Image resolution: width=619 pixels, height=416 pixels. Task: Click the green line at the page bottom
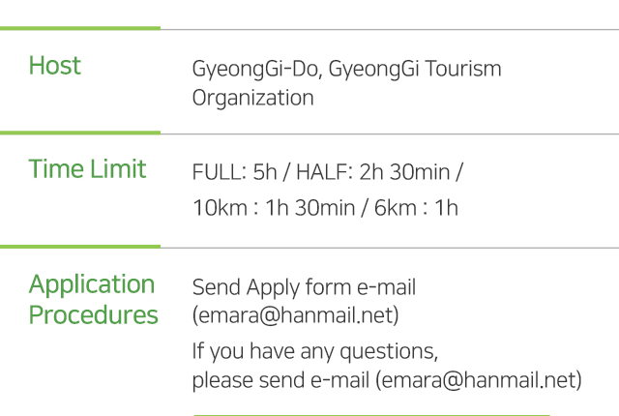(x=371, y=415)
